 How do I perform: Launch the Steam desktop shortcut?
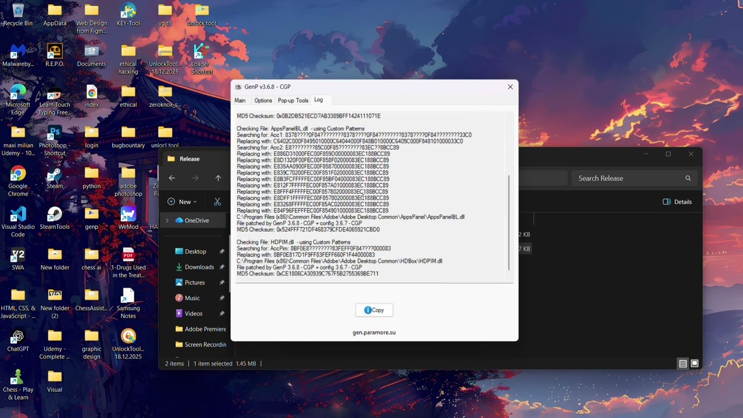pos(55,178)
